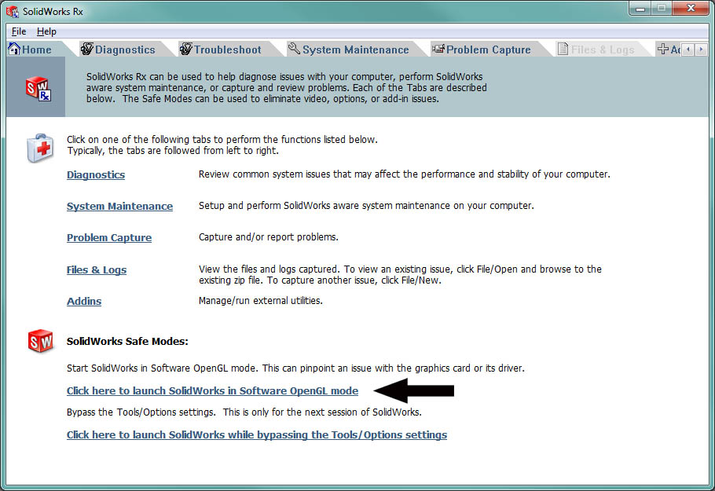Viewport: 715px width, 491px height.
Task: Click the SolidWorks Rx logo in the banner
Action: (38, 89)
